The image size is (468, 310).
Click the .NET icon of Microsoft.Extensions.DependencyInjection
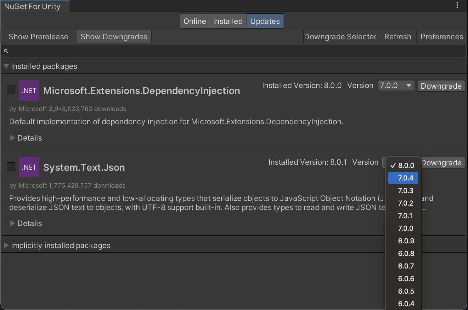point(29,91)
